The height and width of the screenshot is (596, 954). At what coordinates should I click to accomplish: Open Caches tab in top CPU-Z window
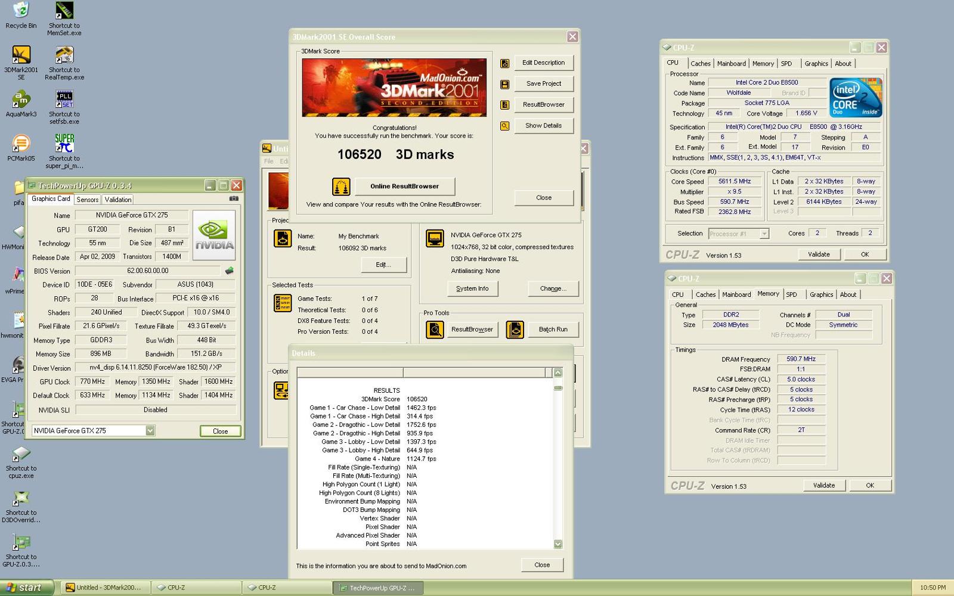701,64
